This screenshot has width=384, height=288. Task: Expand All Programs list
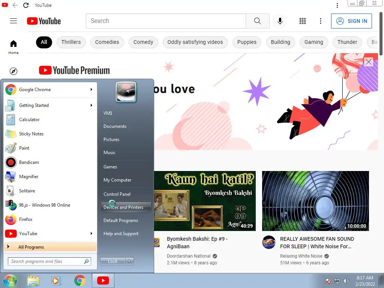coord(50,247)
